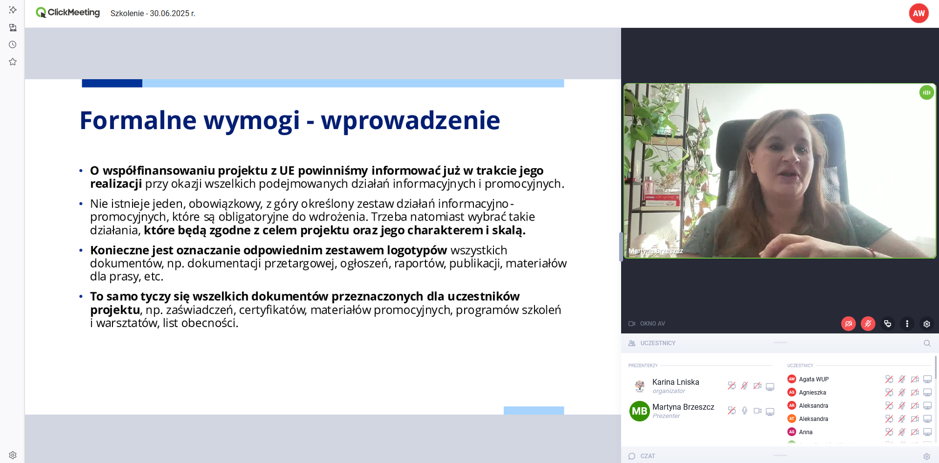Click screen icon in Agnieszka row
Viewport: 939px width, 463px height.
[927, 393]
